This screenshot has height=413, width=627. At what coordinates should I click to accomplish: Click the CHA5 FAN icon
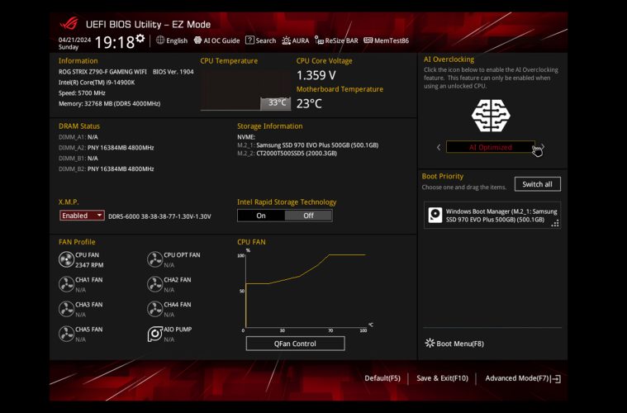coord(66,334)
